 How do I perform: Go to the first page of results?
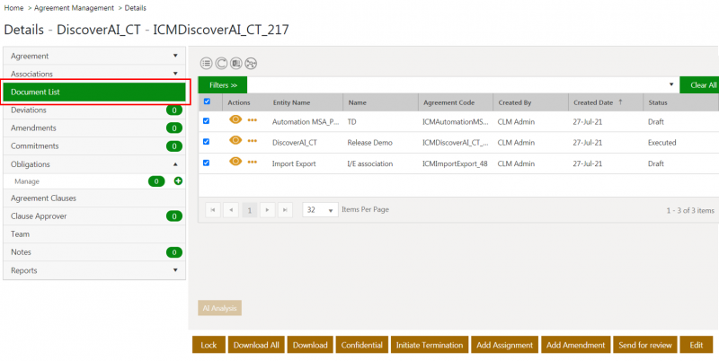(213, 210)
